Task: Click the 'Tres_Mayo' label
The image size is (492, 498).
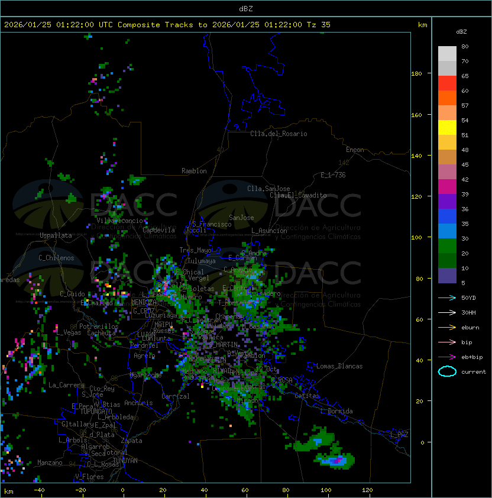Action: pyautogui.click(x=195, y=250)
